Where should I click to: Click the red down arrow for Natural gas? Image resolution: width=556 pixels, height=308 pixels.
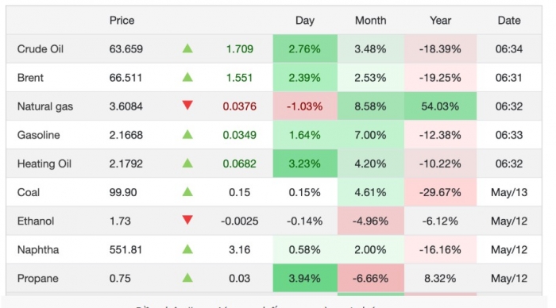(187, 106)
